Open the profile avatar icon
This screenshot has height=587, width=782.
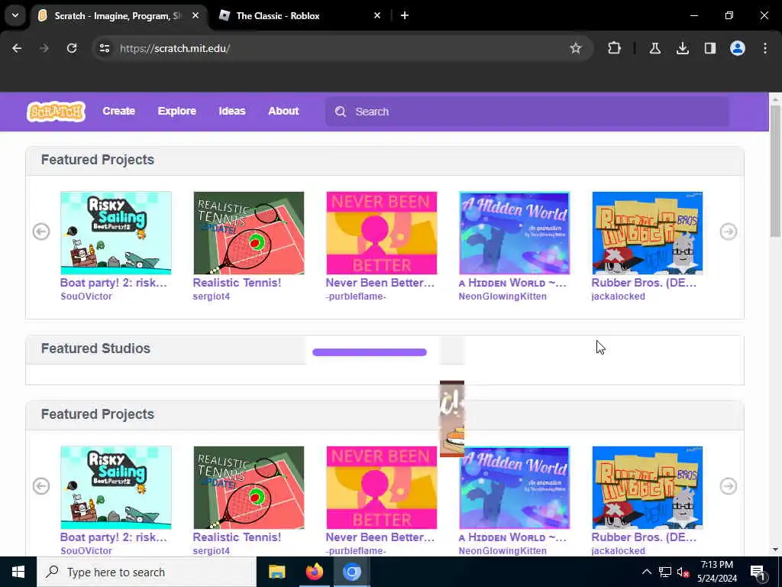pyautogui.click(x=737, y=48)
